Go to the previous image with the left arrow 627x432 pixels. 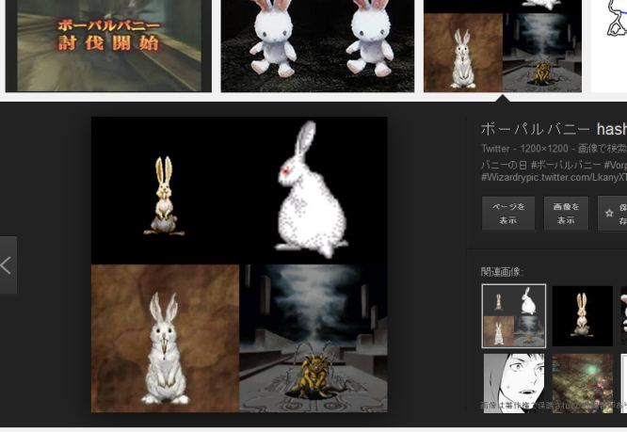[x=8, y=265]
